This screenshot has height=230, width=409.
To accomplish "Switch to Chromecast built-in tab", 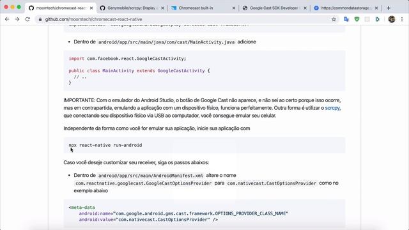I will tap(203, 8).
